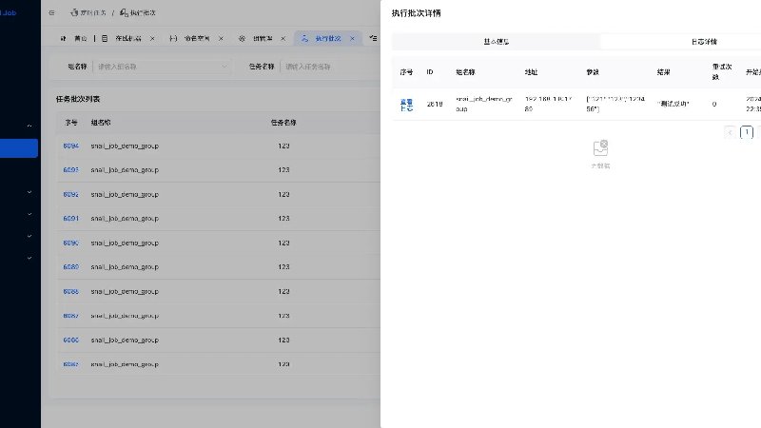Close the 在线机器 tab
Screen dimensions: 761x428
coord(152,38)
